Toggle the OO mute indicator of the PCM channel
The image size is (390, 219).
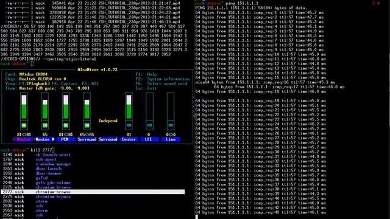[x=66, y=125]
